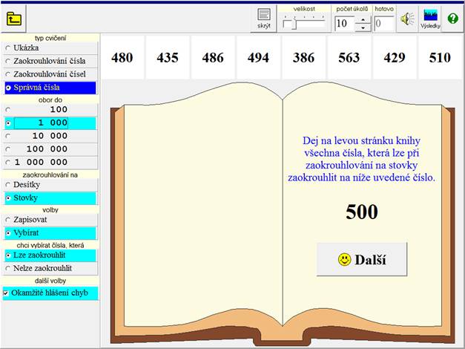Click the hotovo field showing 0
This screenshot has height=349, width=465.
(383, 24)
